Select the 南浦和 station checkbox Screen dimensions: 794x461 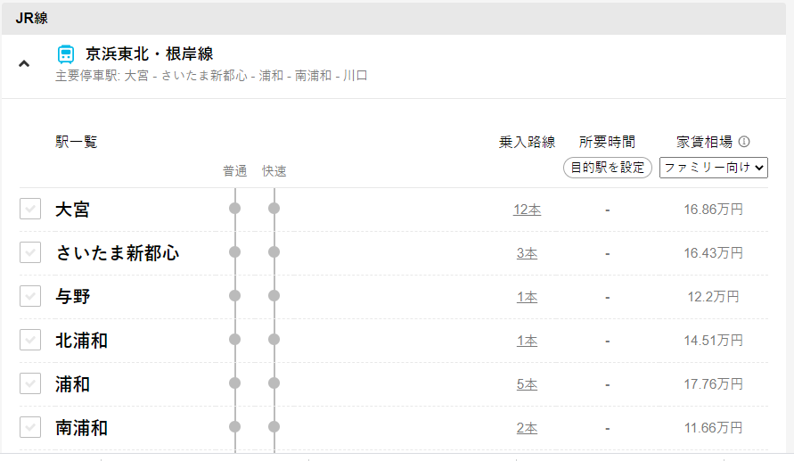tap(30, 427)
